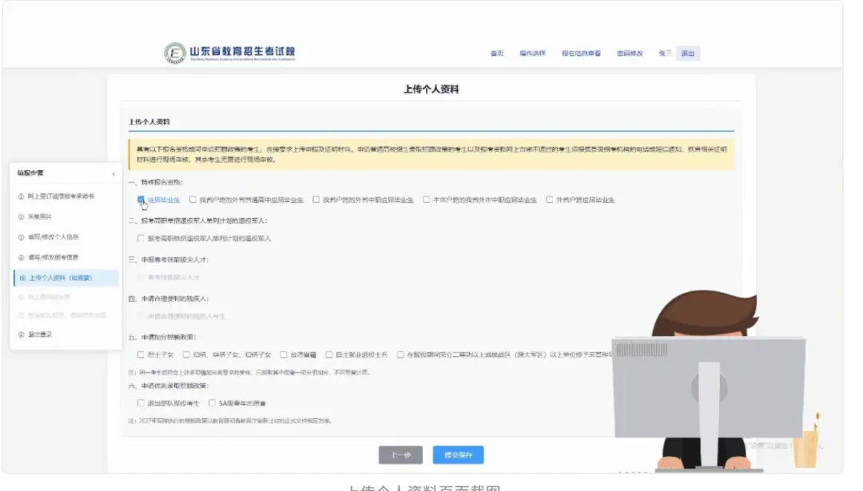Check the 台湾省籍 checkbox
This screenshot has width=863, height=491.
click(x=284, y=354)
